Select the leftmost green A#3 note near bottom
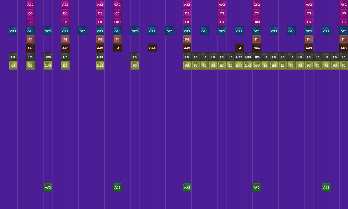The height and width of the screenshot is (209, 348). [48, 187]
